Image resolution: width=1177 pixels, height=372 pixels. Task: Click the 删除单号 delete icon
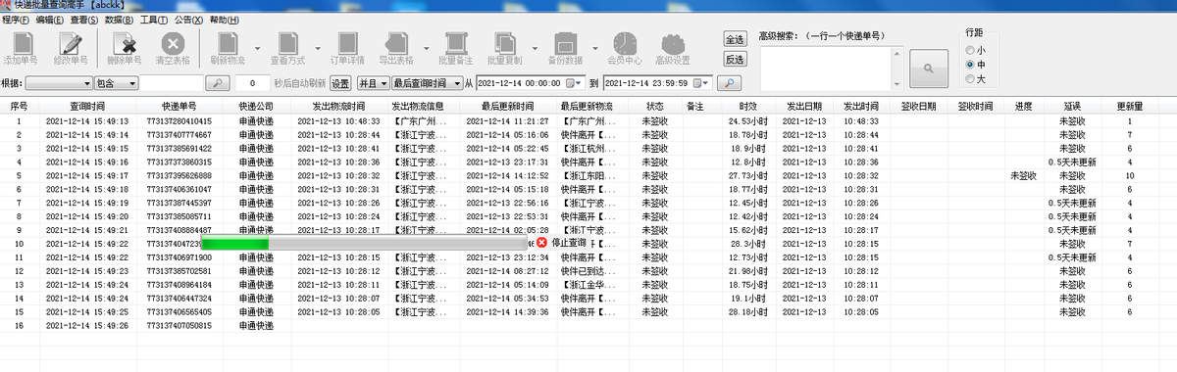(125, 48)
